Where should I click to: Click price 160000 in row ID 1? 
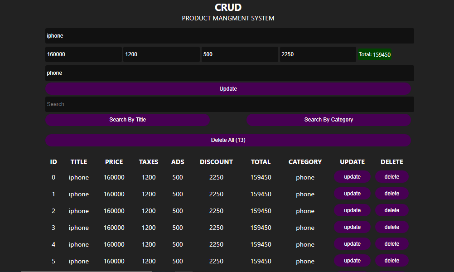pos(114,194)
